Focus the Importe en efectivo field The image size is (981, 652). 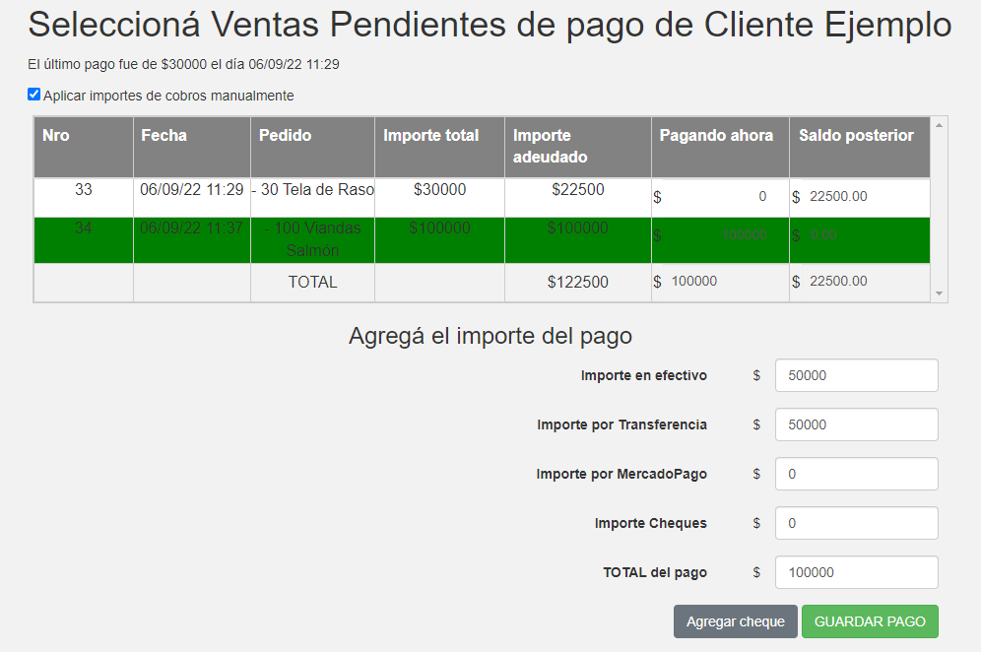click(855, 375)
